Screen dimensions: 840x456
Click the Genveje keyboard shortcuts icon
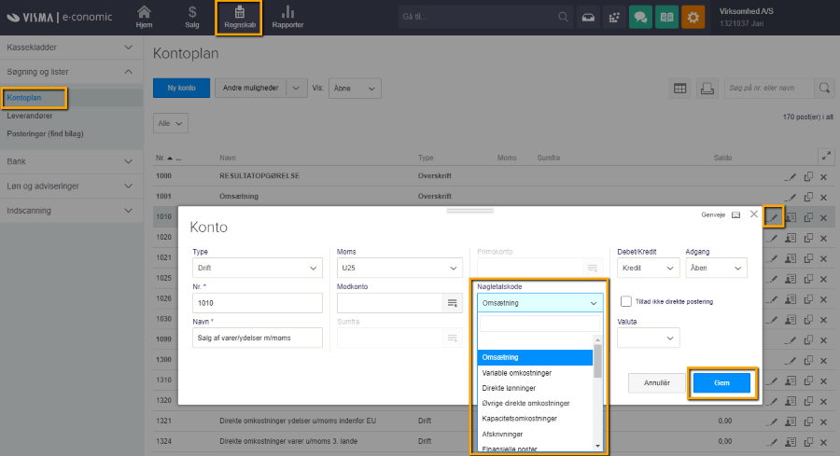coord(735,214)
